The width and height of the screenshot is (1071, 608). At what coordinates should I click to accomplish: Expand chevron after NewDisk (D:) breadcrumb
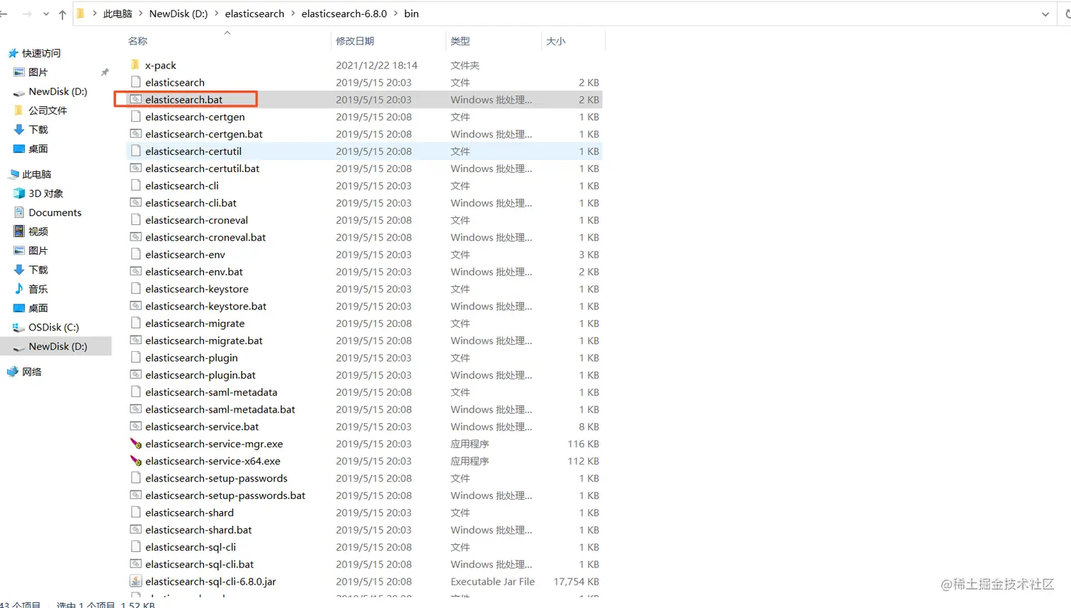click(x=217, y=13)
